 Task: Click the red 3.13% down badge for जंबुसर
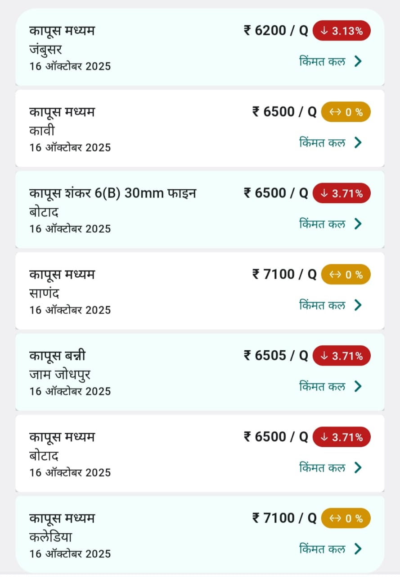coord(342,31)
